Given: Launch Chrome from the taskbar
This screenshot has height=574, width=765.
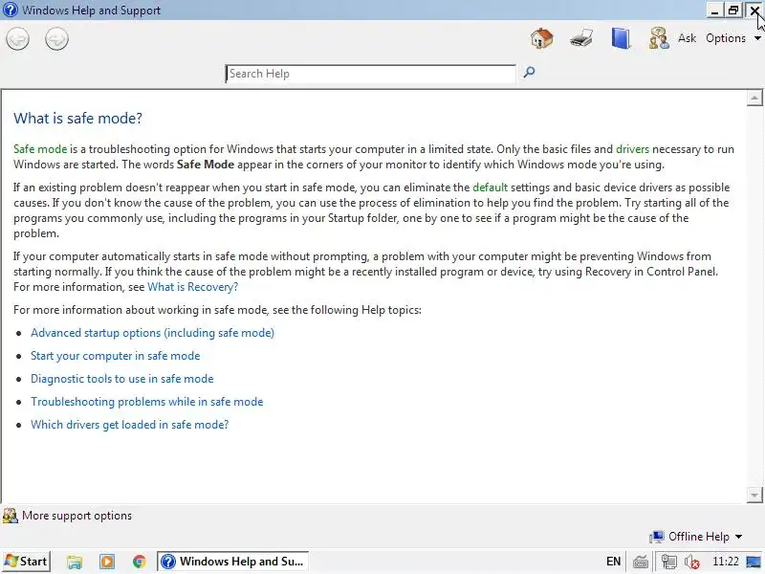Looking at the screenshot, I should 139,562.
